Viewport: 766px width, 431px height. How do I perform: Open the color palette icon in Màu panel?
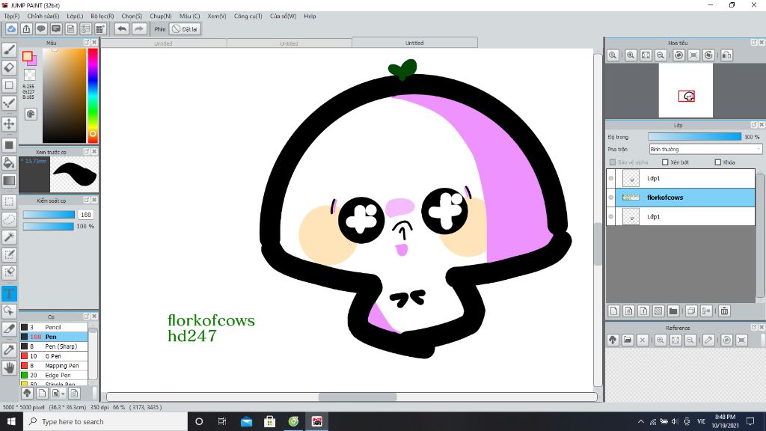pyautogui.click(x=31, y=114)
